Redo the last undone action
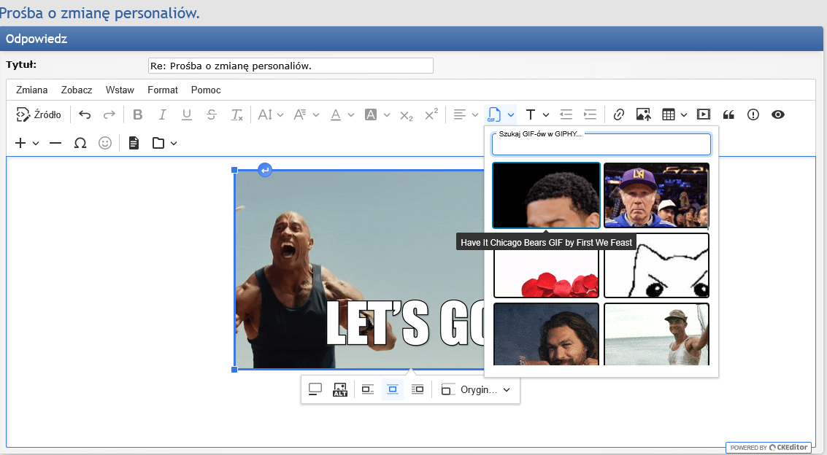Viewport: 827px width, 455px height. point(109,114)
